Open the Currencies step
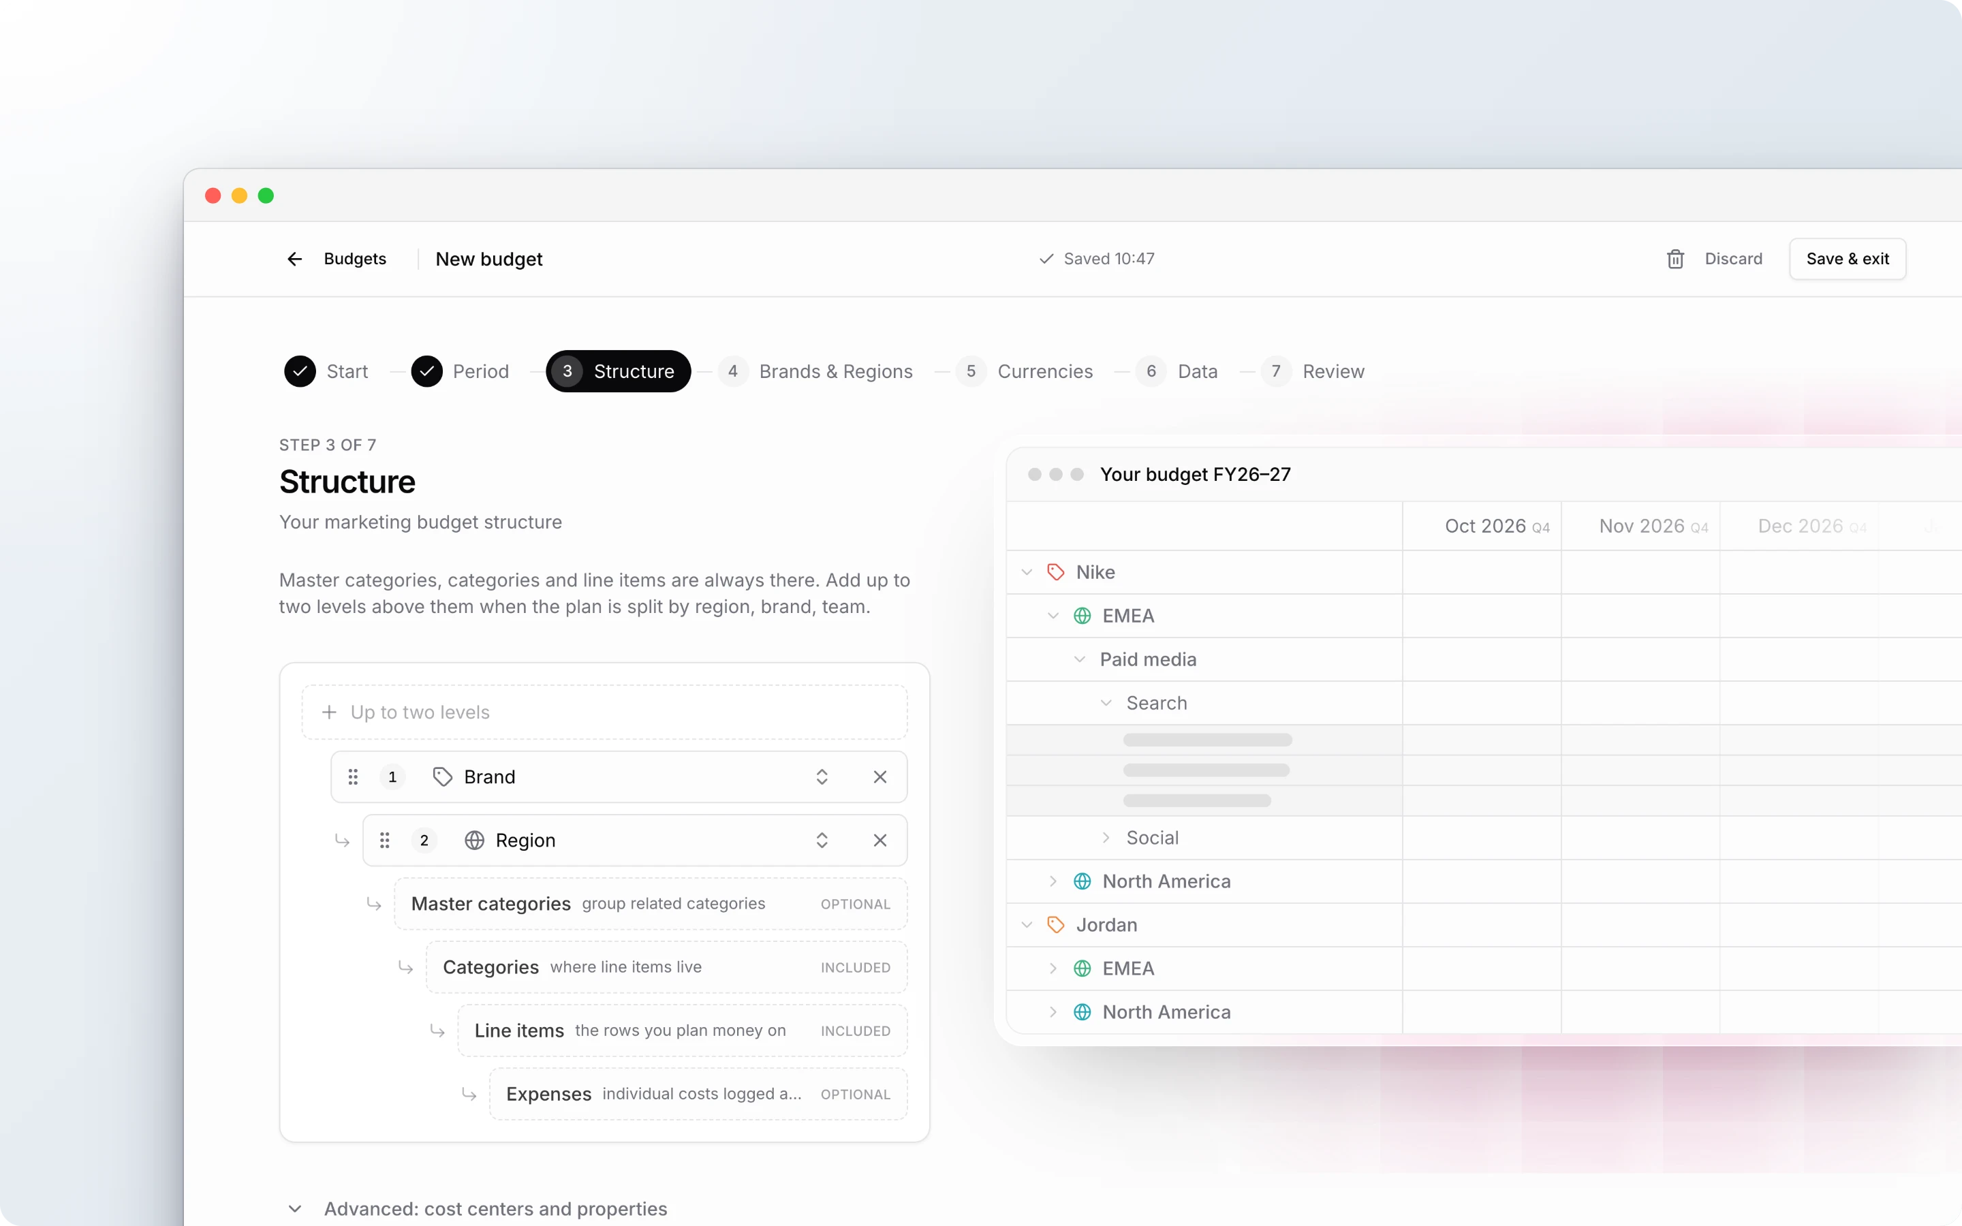 1024,371
